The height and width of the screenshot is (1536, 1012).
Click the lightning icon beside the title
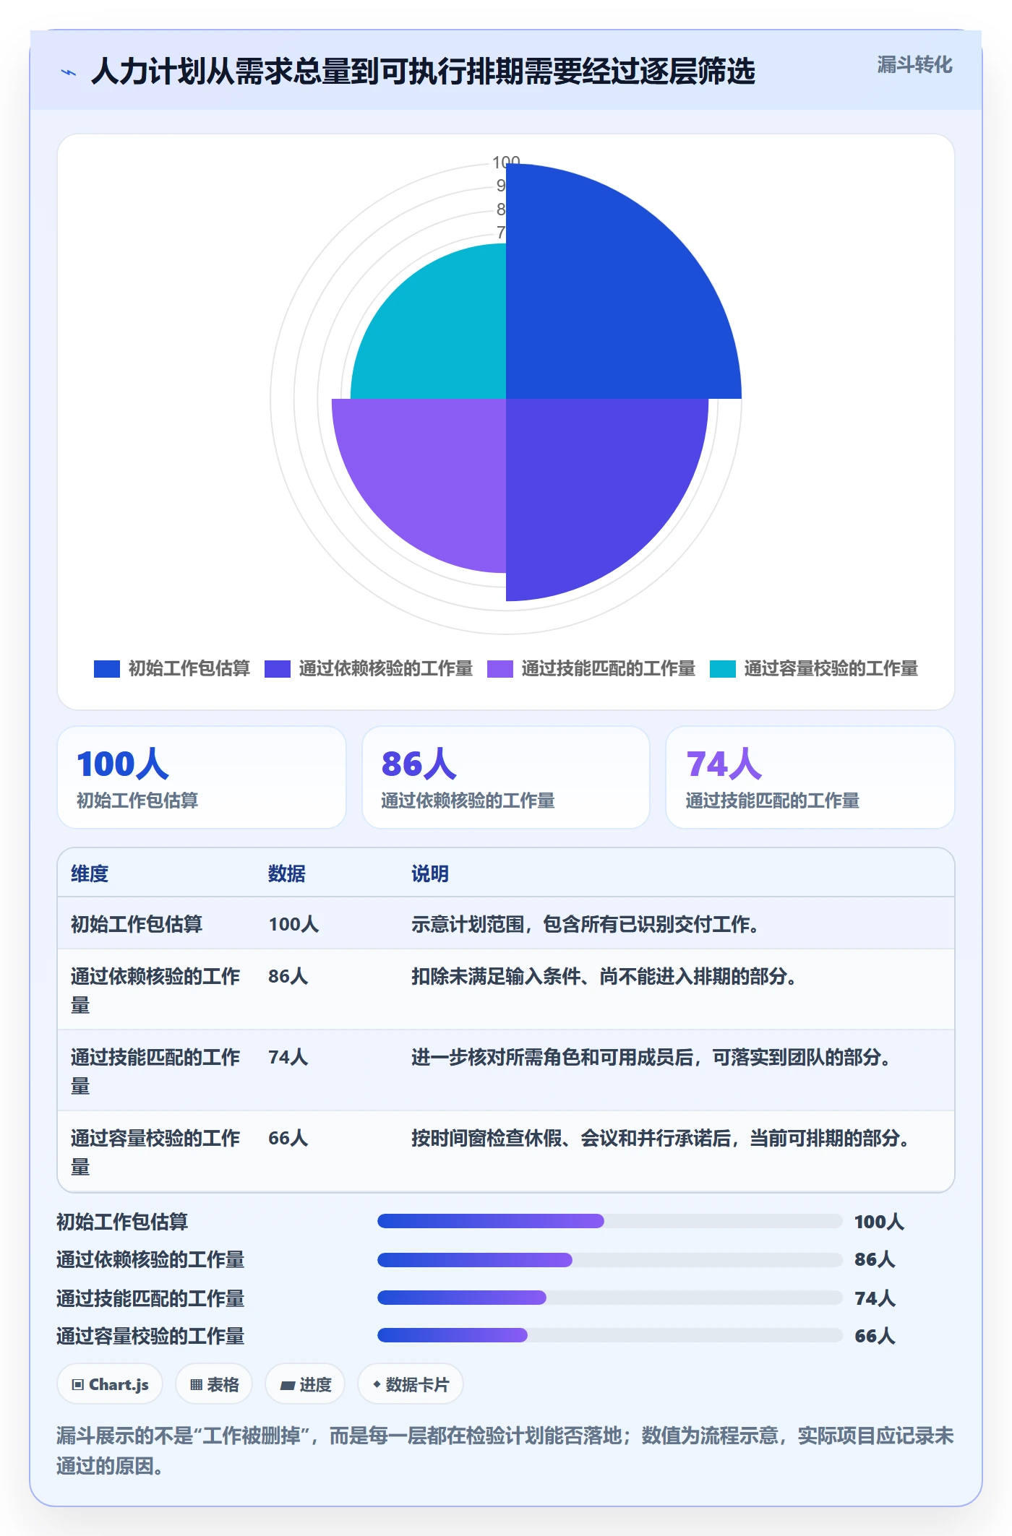click(69, 72)
